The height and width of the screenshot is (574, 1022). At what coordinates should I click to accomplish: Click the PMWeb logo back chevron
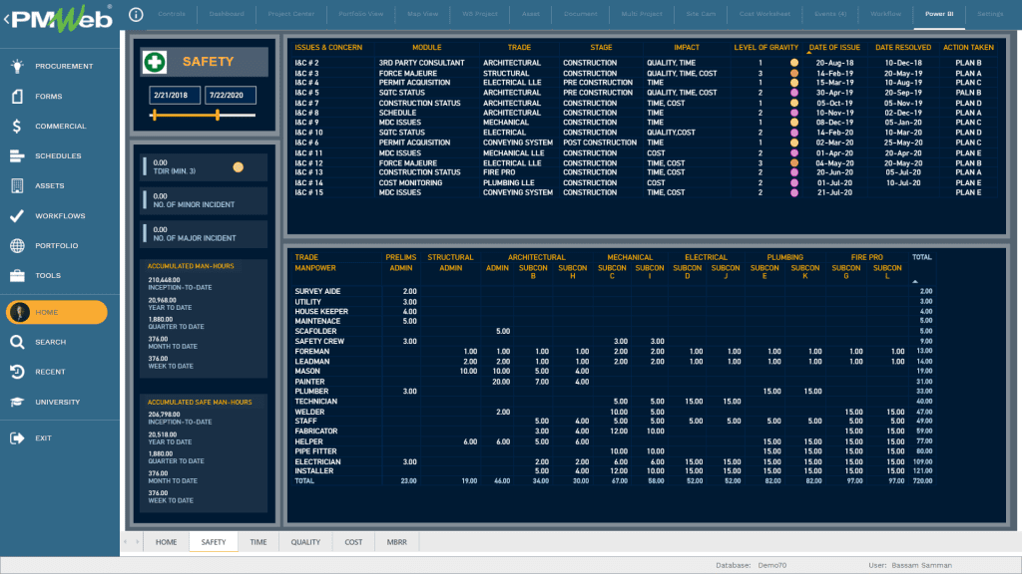(x=7, y=19)
